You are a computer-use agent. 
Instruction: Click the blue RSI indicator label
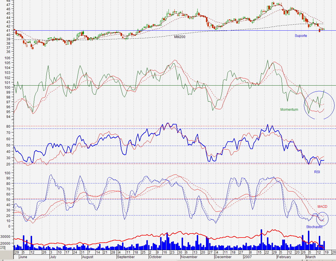point(317,172)
